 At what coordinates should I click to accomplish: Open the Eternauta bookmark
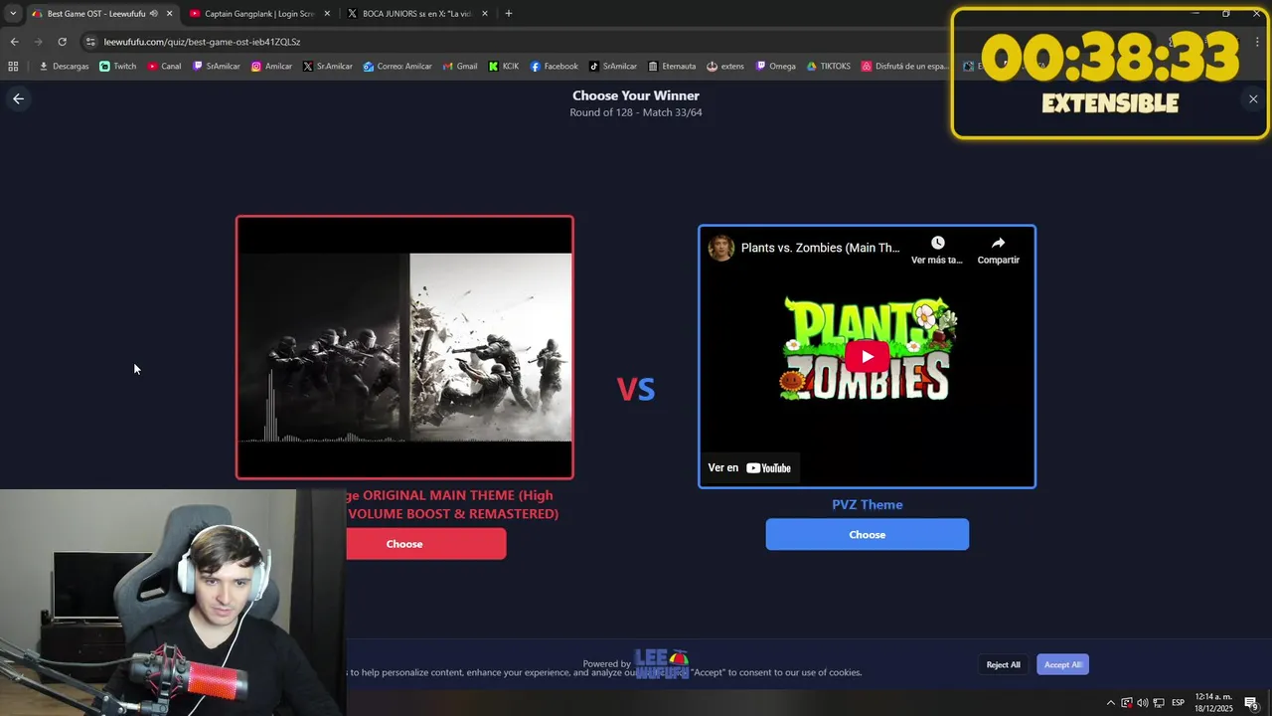(672, 67)
